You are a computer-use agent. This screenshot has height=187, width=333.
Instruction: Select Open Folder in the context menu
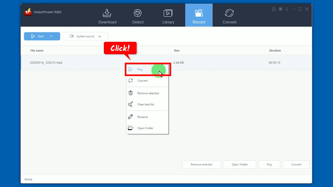pyautogui.click(x=145, y=128)
